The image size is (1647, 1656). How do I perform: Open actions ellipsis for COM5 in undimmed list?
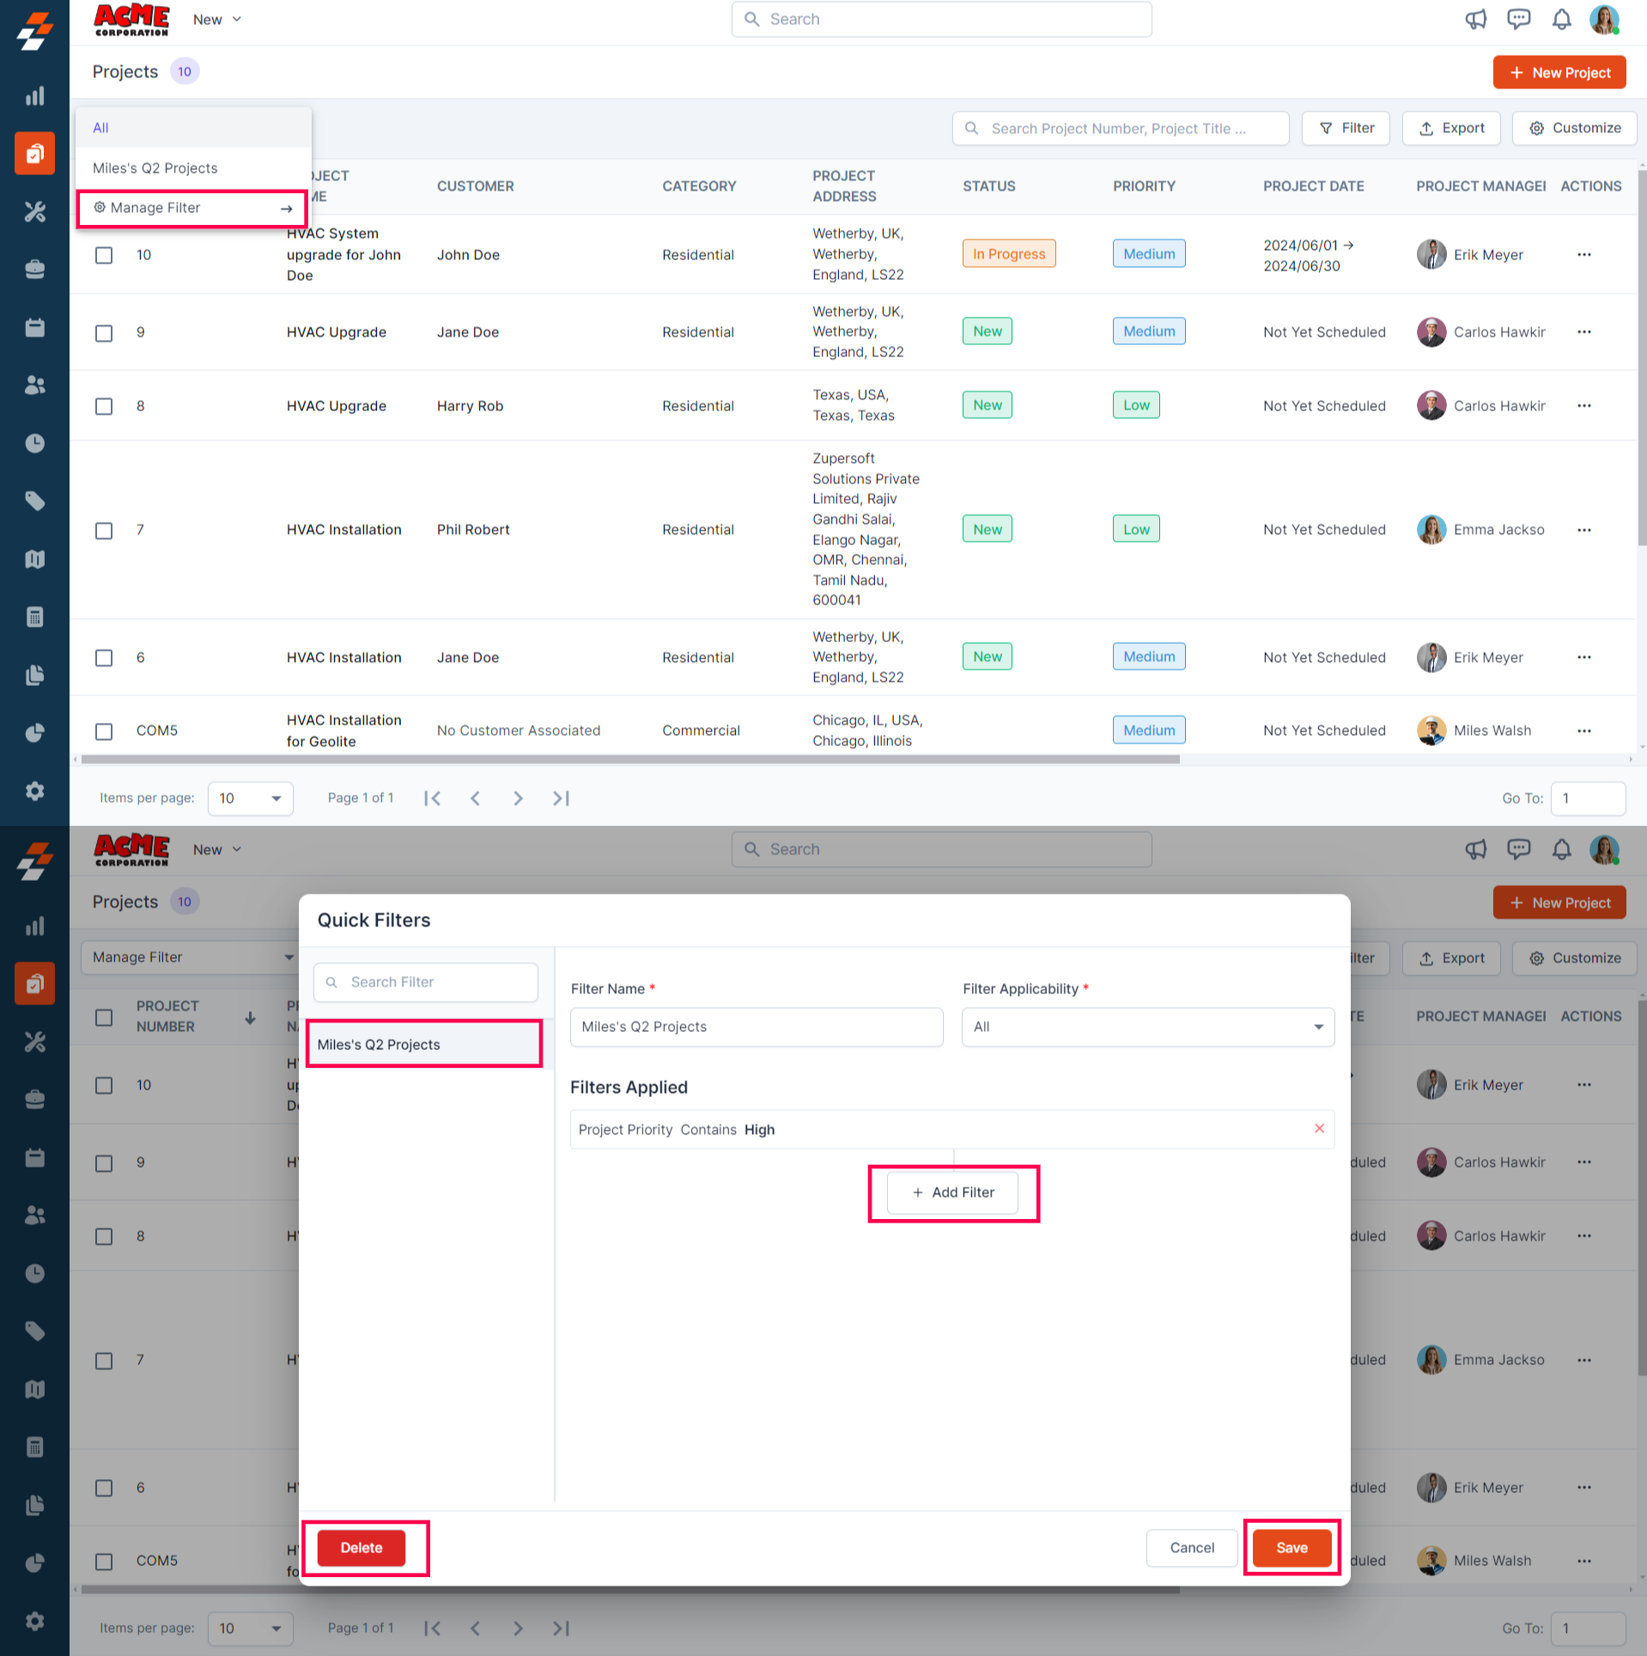(1584, 731)
